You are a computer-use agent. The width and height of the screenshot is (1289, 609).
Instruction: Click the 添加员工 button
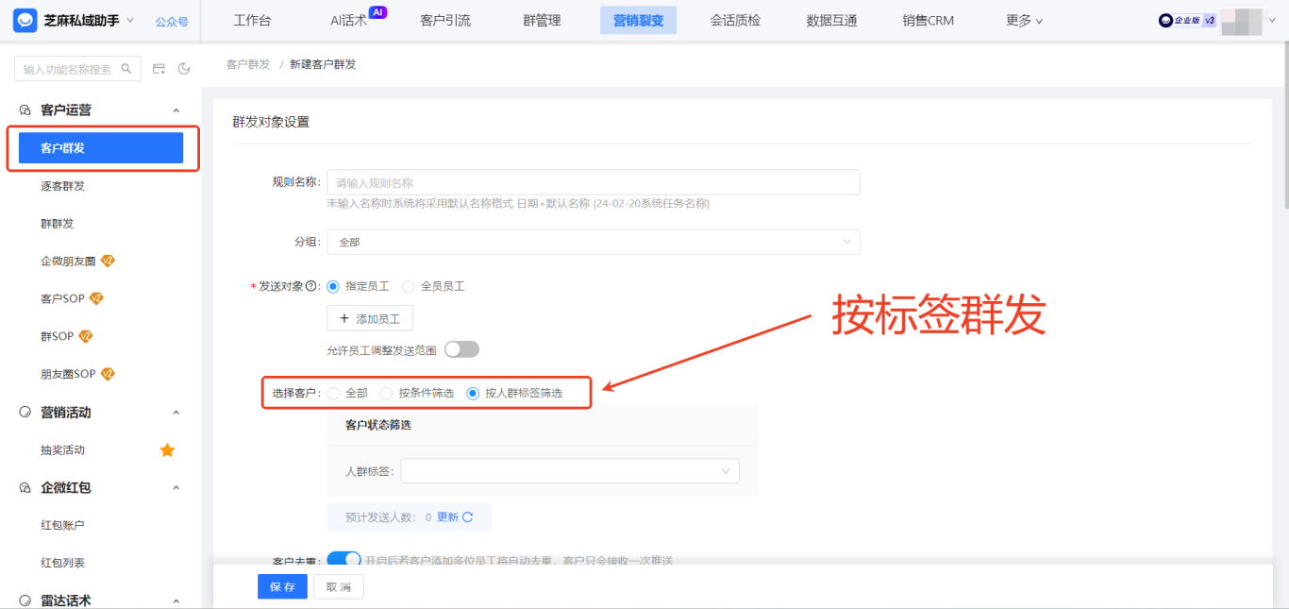370,318
